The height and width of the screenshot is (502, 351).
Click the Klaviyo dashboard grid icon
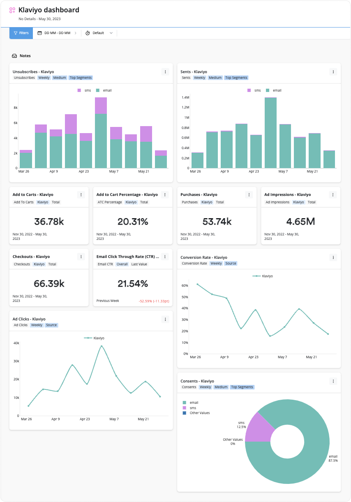12,10
